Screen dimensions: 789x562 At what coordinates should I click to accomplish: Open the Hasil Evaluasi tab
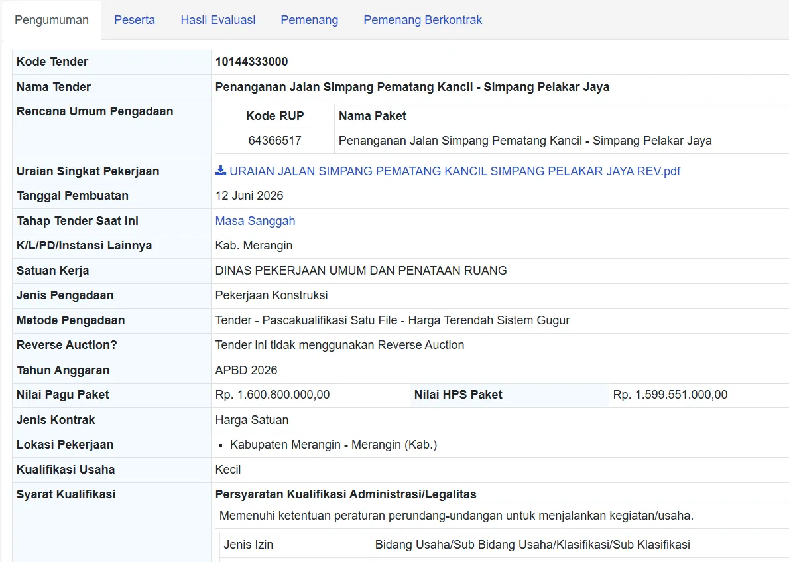218,20
